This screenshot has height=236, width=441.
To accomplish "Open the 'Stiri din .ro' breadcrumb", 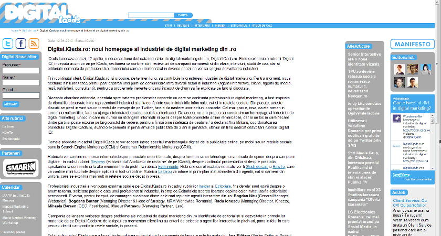I will coord(29,30).
